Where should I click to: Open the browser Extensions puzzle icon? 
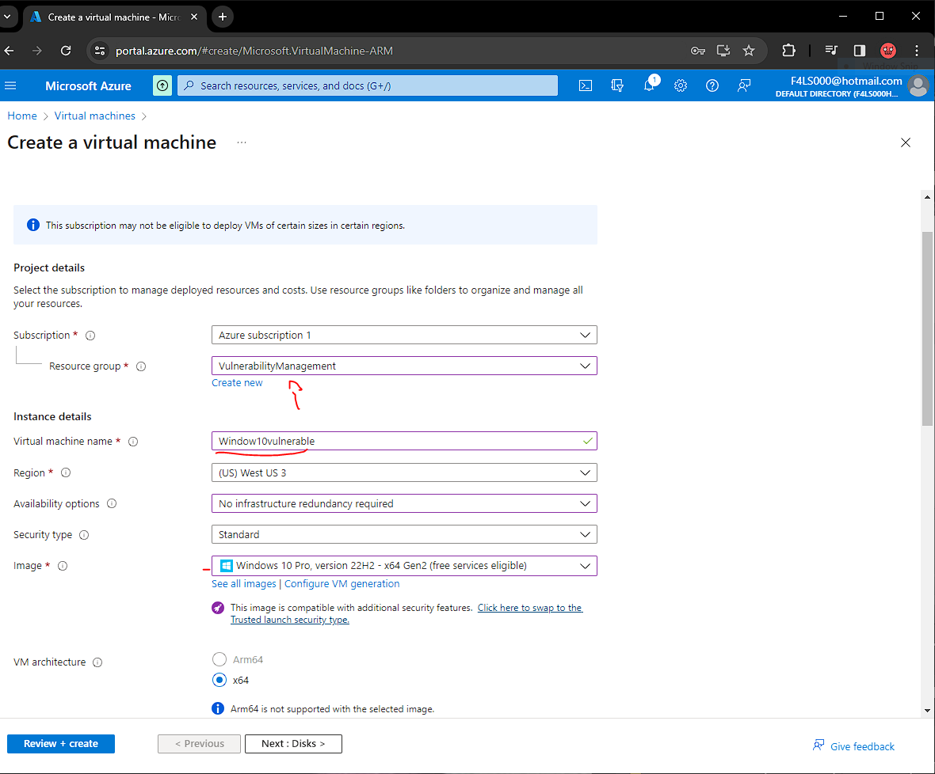(x=788, y=51)
